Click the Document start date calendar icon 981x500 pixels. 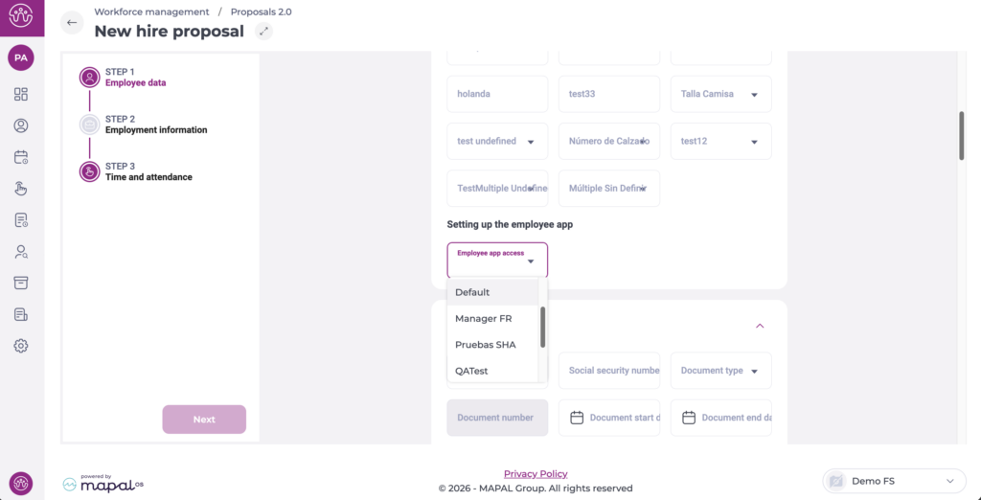click(x=577, y=418)
